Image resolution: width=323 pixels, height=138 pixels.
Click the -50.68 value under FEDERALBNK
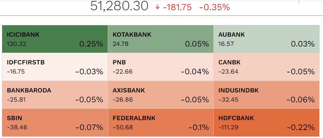[x=123, y=127]
